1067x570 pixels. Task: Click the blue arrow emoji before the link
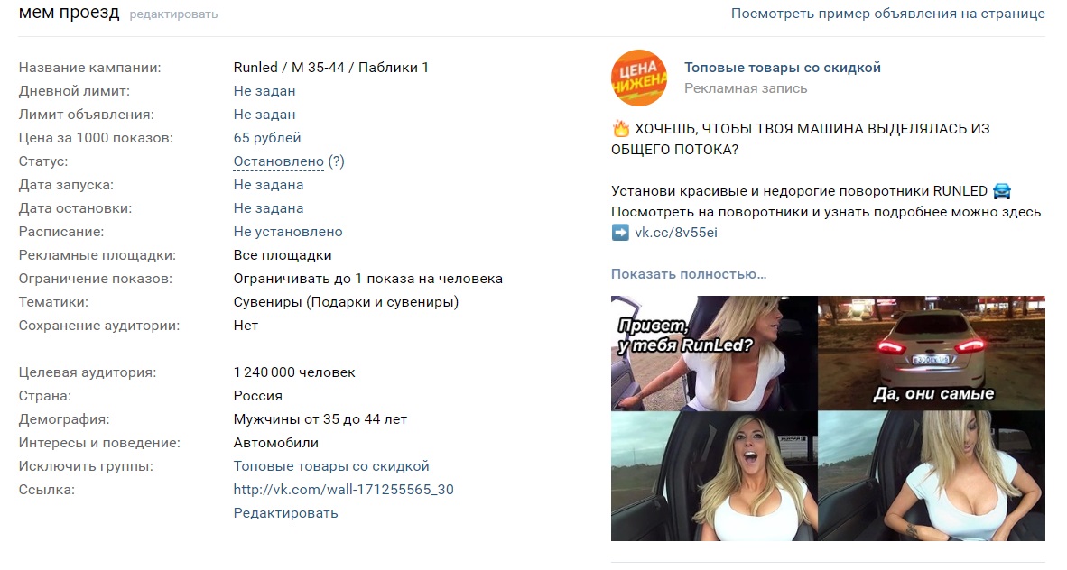click(x=620, y=233)
